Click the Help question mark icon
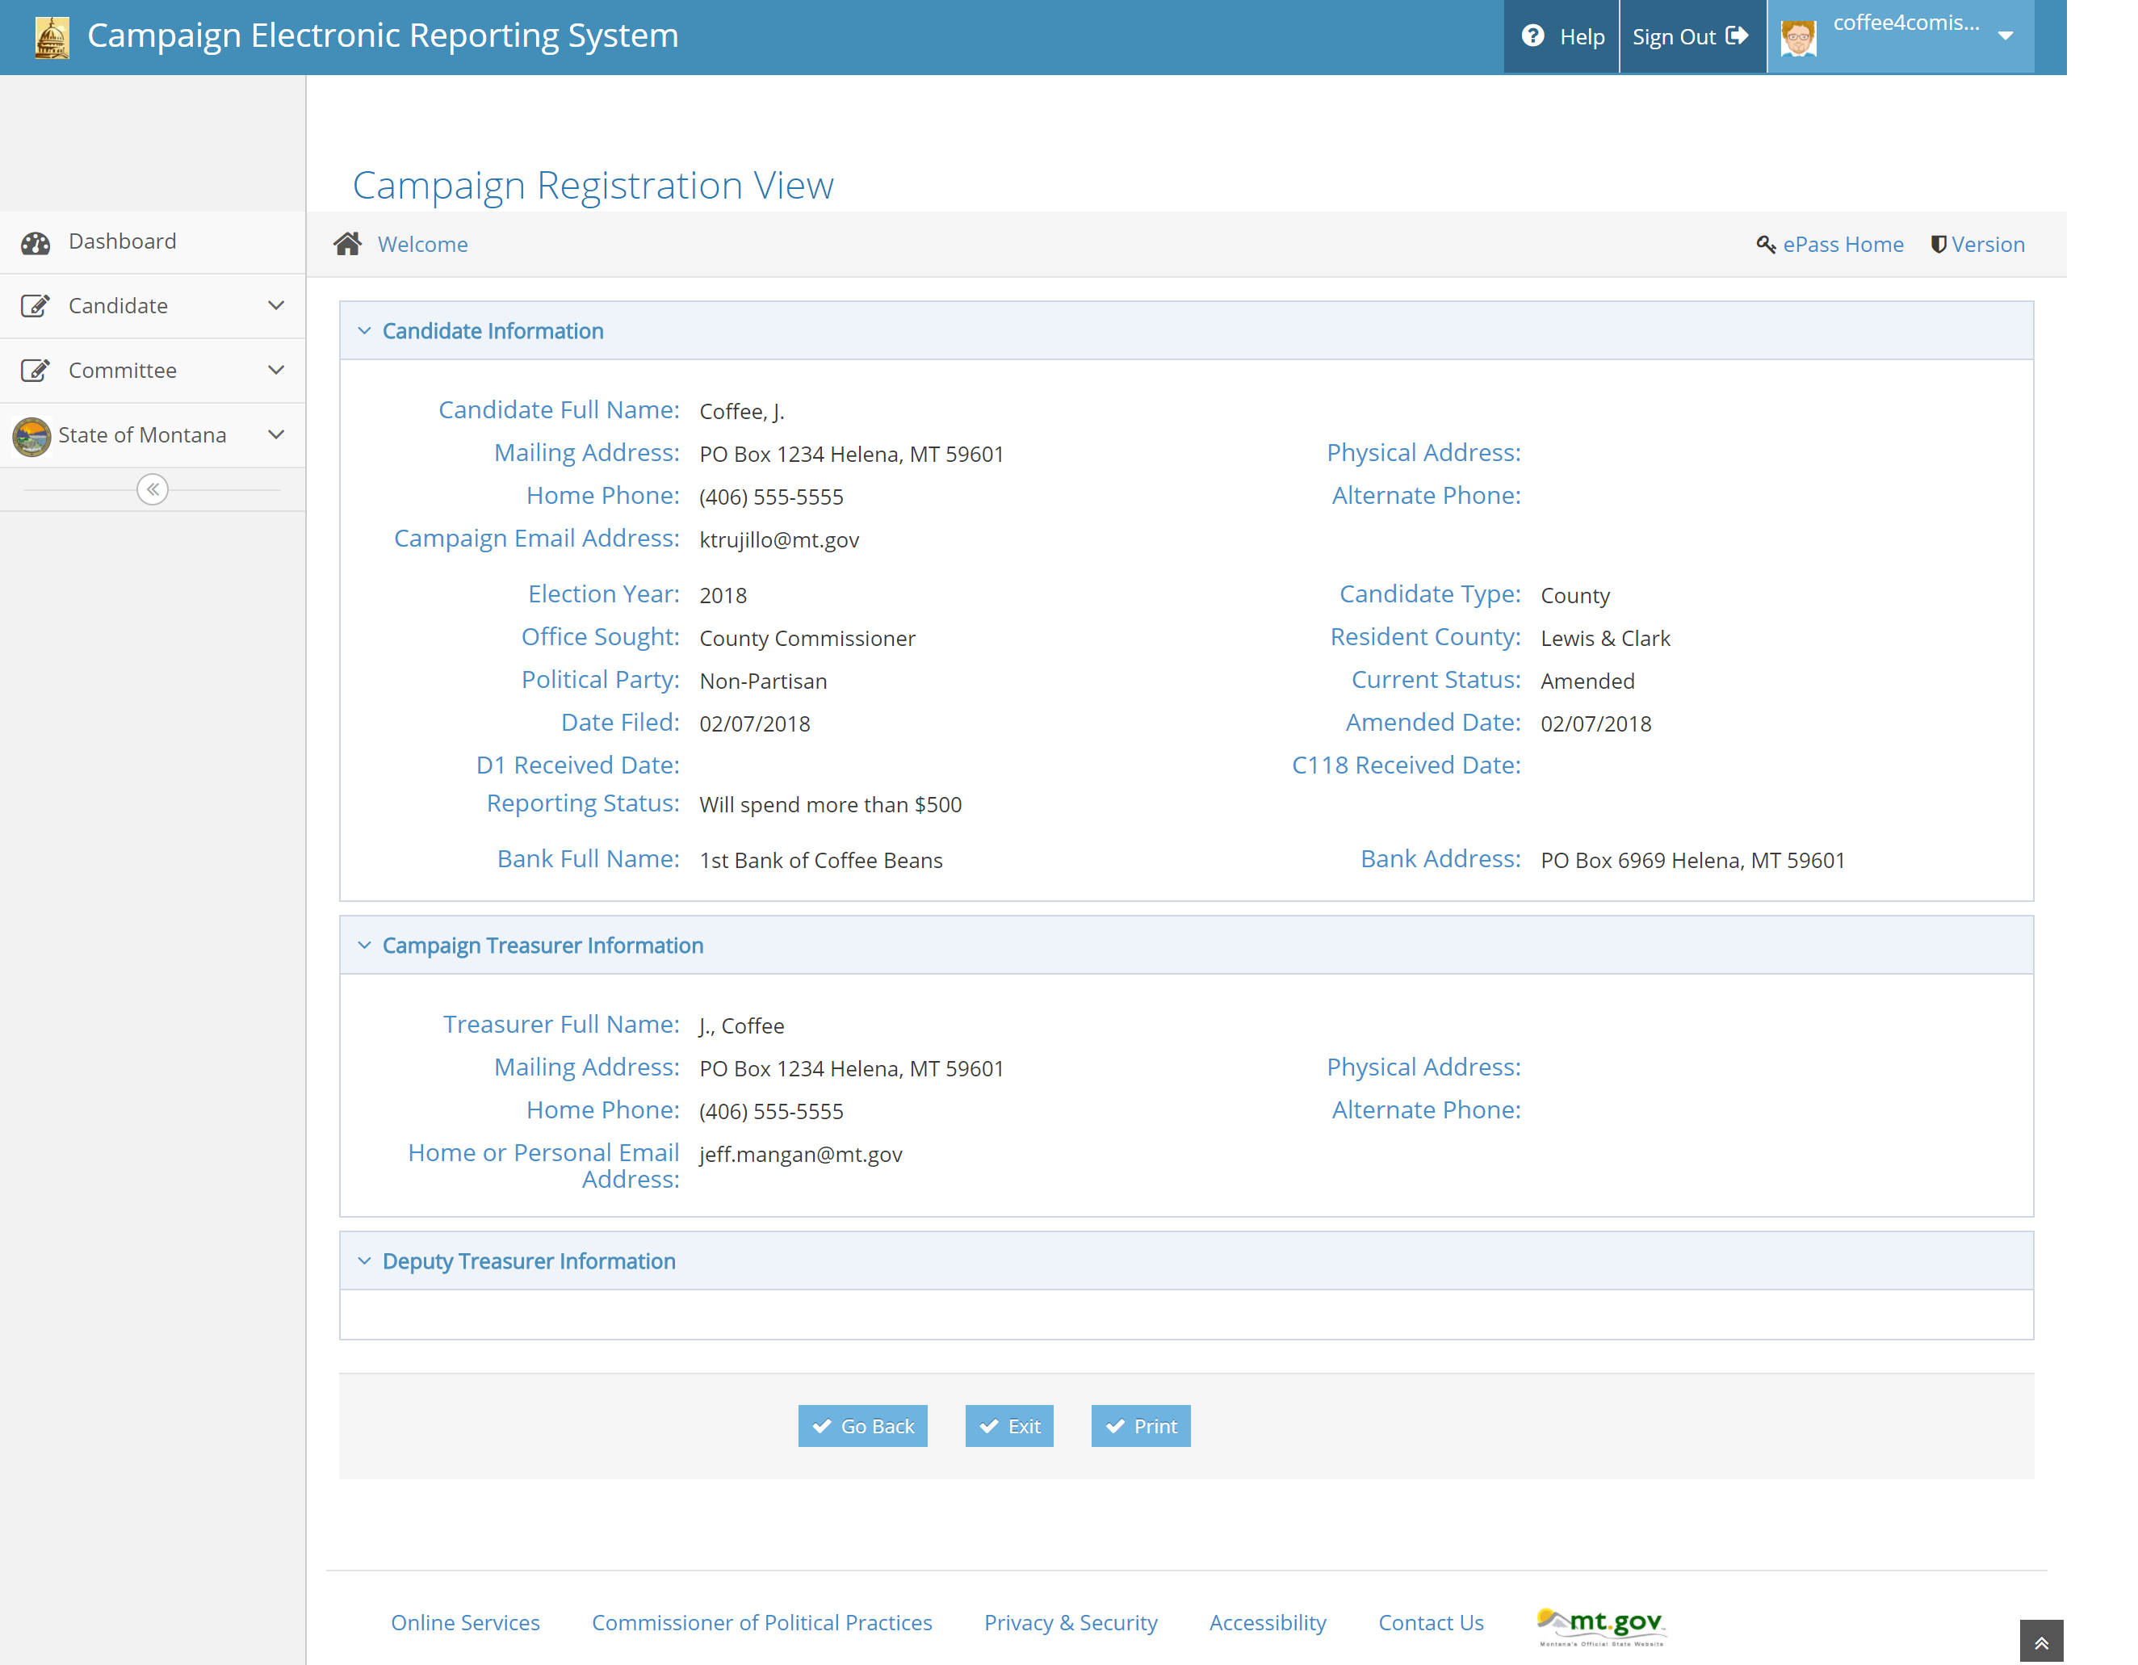 pyautogui.click(x=1533, y=36)
